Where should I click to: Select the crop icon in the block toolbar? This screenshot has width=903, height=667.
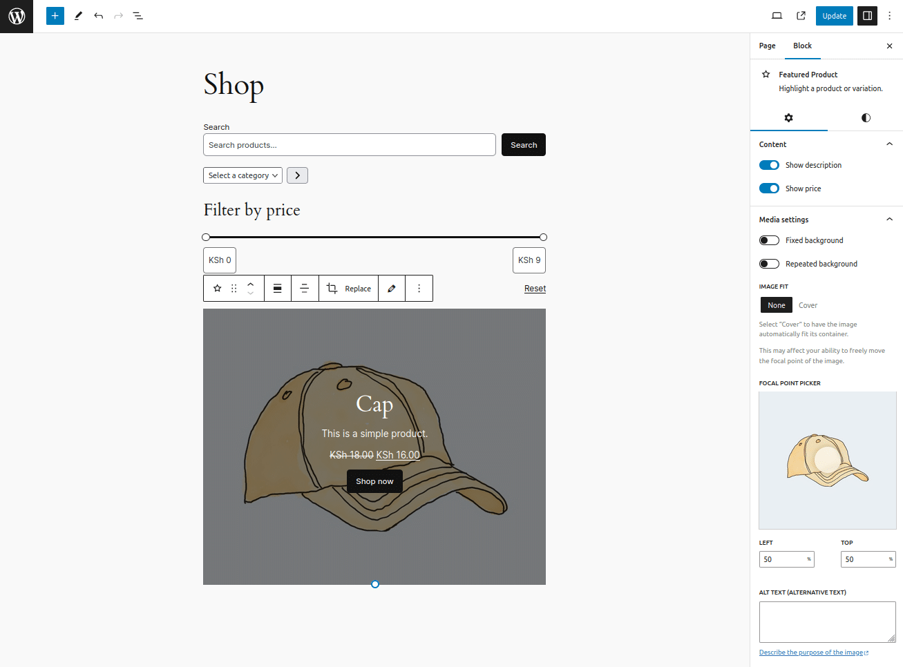point(331,288)
